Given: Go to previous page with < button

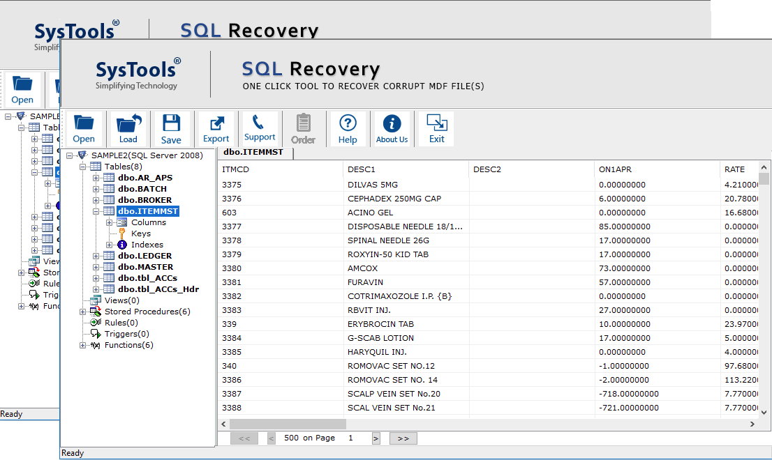Looking at the screenshot, I should tap(272, 438).
